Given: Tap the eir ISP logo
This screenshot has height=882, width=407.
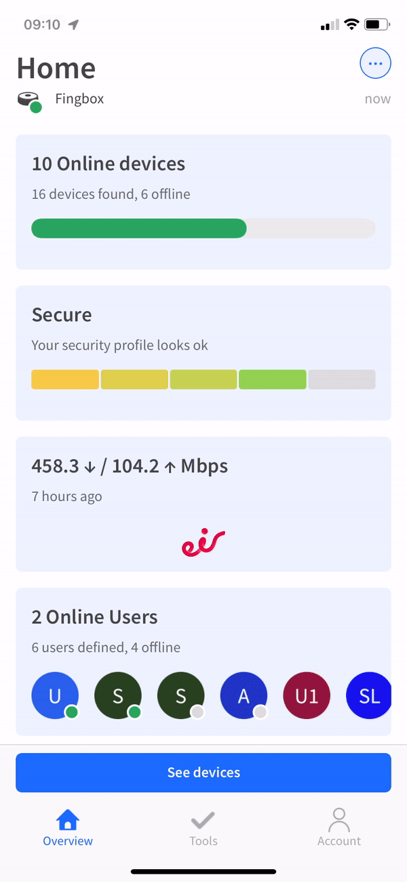Looking at the screenshot, I should 203,541.
